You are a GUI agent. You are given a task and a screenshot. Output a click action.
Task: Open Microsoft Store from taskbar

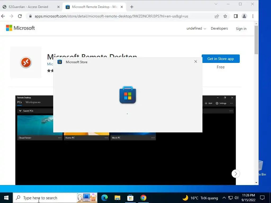tap(130, 198)
